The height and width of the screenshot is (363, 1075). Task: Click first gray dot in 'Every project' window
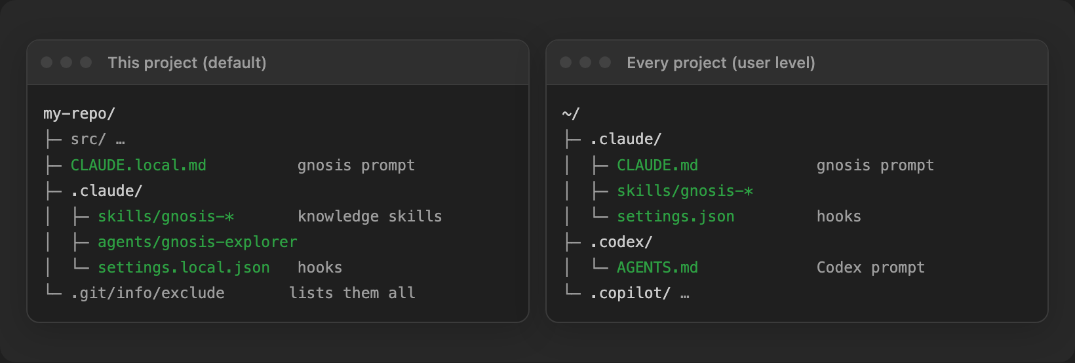(x=566, y=62)
